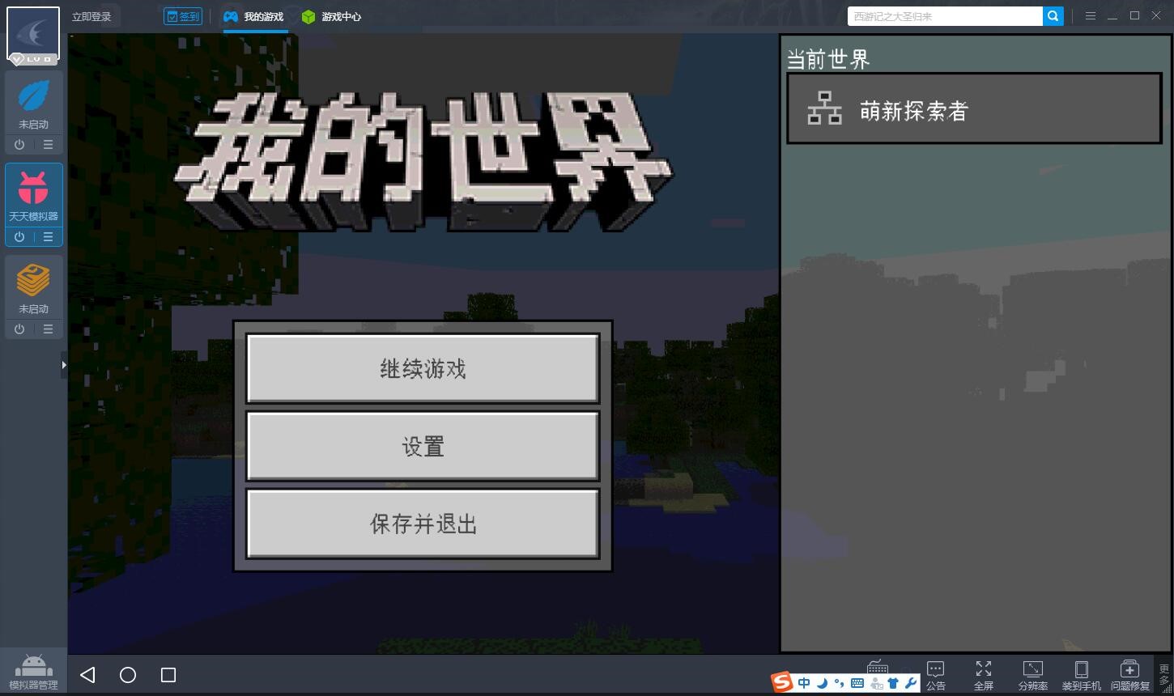Switch to the 游戏中心 tab
1174x696 pixels.
click(332, 17)
